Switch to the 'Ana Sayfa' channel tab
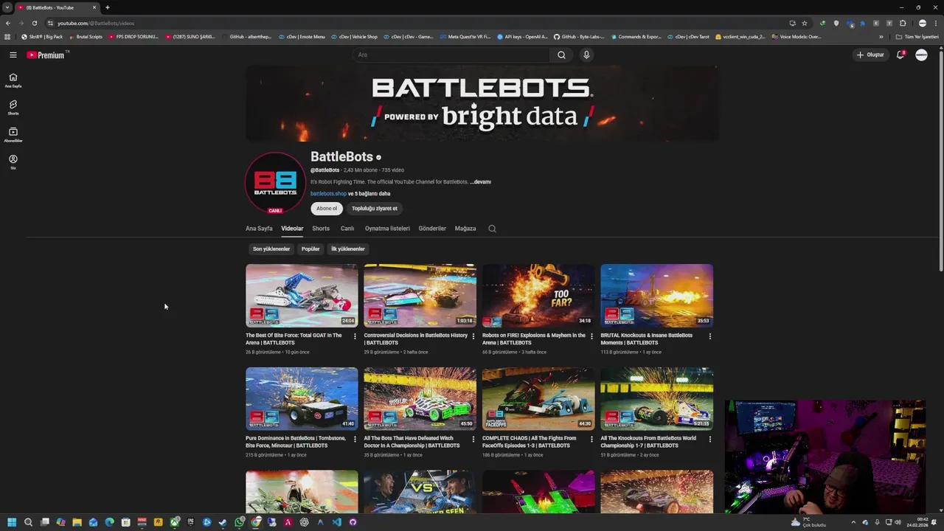This screenshot has width=944, height=531. (x=259, y=229)
